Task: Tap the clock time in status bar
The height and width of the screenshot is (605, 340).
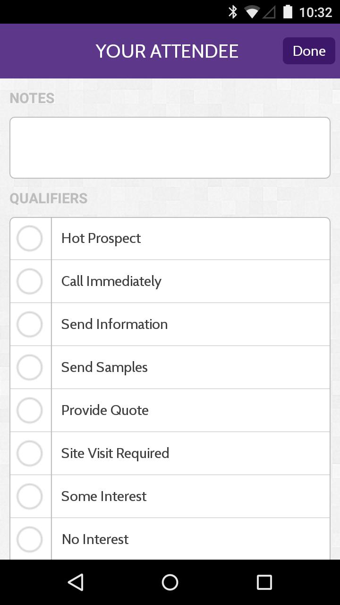Action: click(x=315, y=12)
